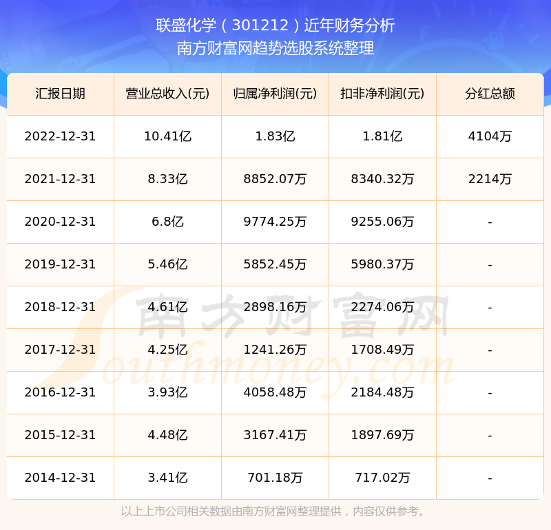551x530 pixels.
Task: Select the 3.41亿 revenue cell
Action: (167, 478)
